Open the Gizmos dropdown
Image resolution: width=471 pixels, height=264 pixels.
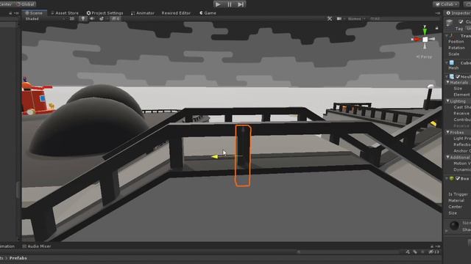tap(356, 19)
